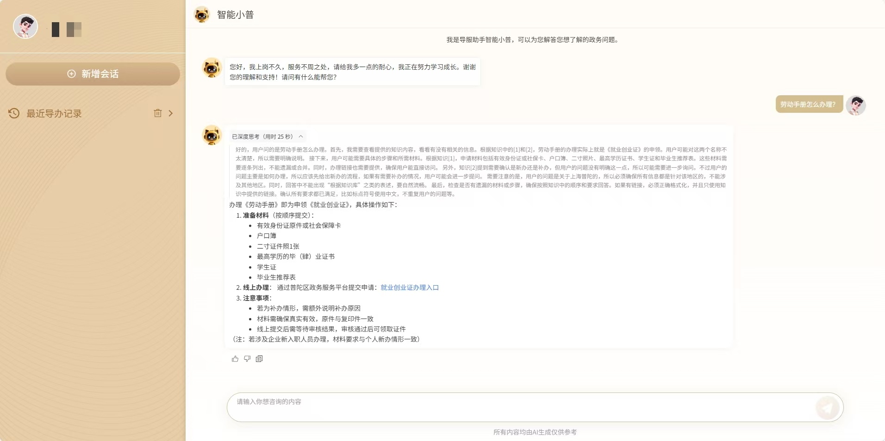Viewport: 885px width, 441px height.
Task: Click the 智能小普 title in the header
Action: pyautogui.click(x=235, y=15)
